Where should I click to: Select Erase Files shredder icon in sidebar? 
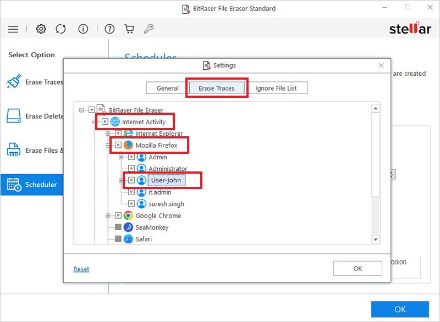click(x=13, y=149)
